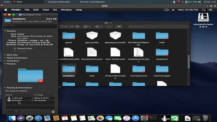Viewport: 217px width, 122px height.
Task: Open the Go menu
Action: pos(55,10)
